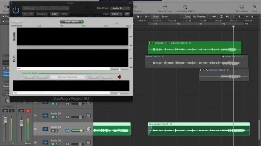This screenshot has width=261, height=146.
Task: Select the evhen 2k#33.4 gray region
Action: coord(183,61)
